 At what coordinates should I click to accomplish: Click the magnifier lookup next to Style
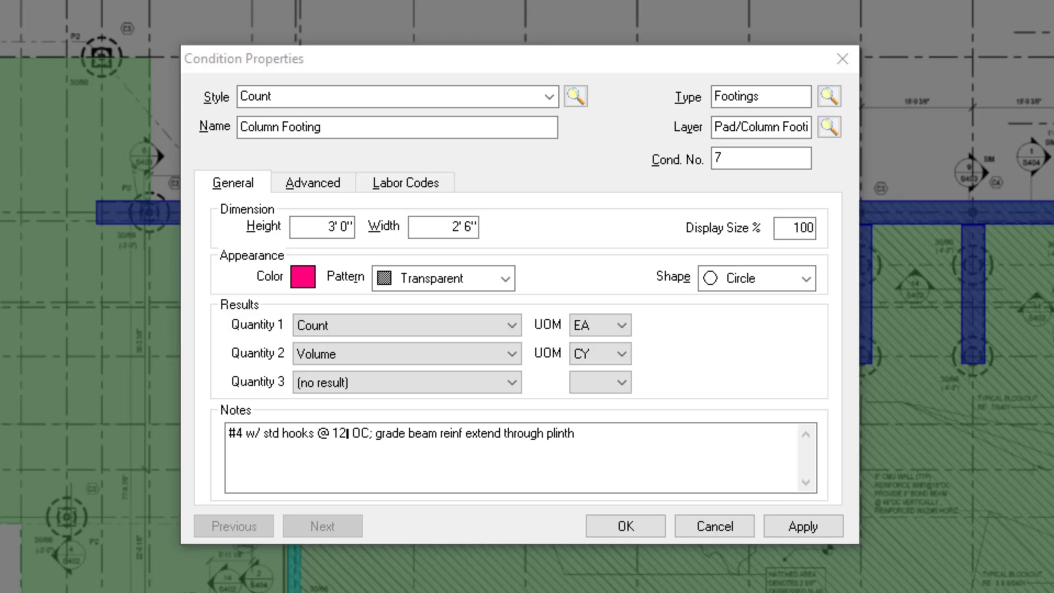tap(575, 97)
